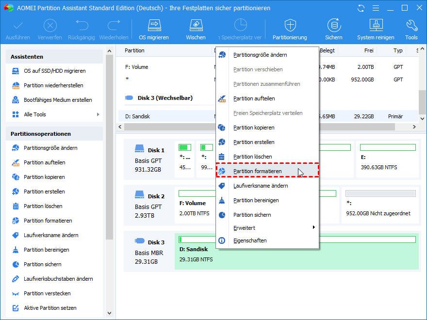Select Disk 1 Basis GPT label

point(149,160)
